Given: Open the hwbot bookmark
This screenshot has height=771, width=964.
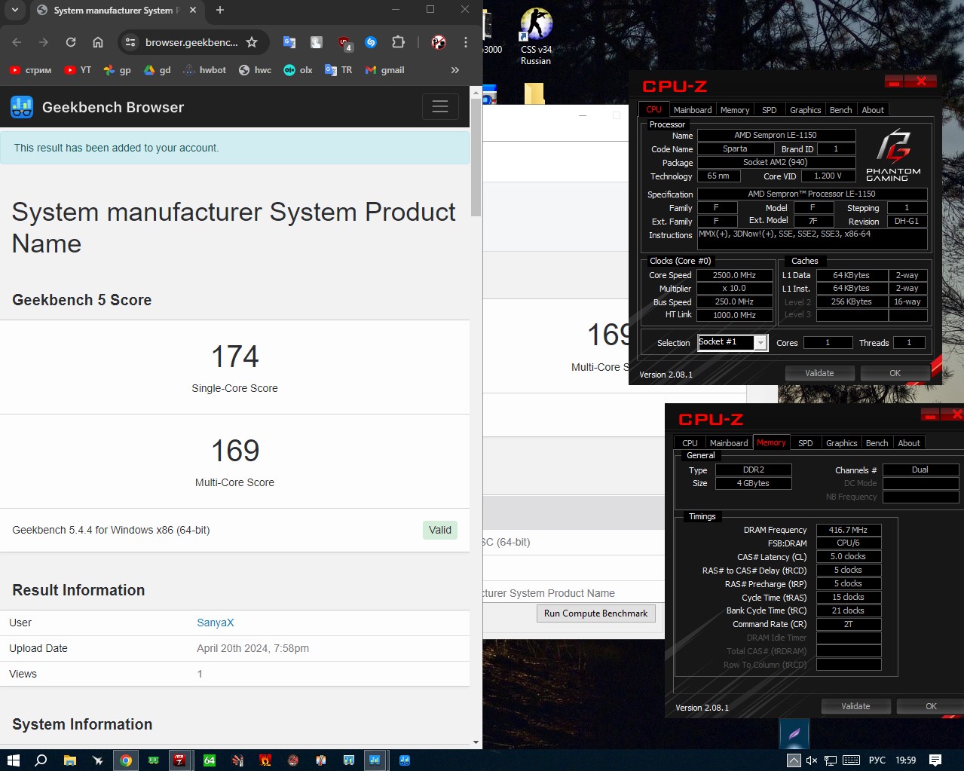Looking at the screenshot, I should tap(204, 70).
